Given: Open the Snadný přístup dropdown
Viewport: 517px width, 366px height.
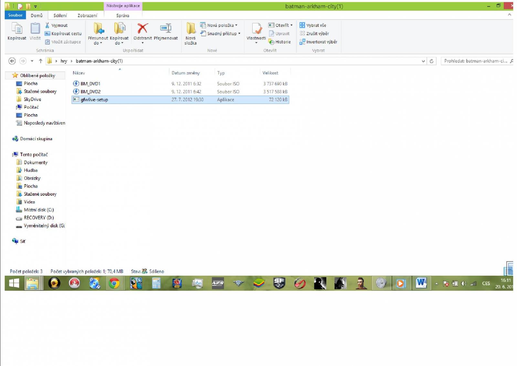Looking at the screenshot, I should (220, 33).
